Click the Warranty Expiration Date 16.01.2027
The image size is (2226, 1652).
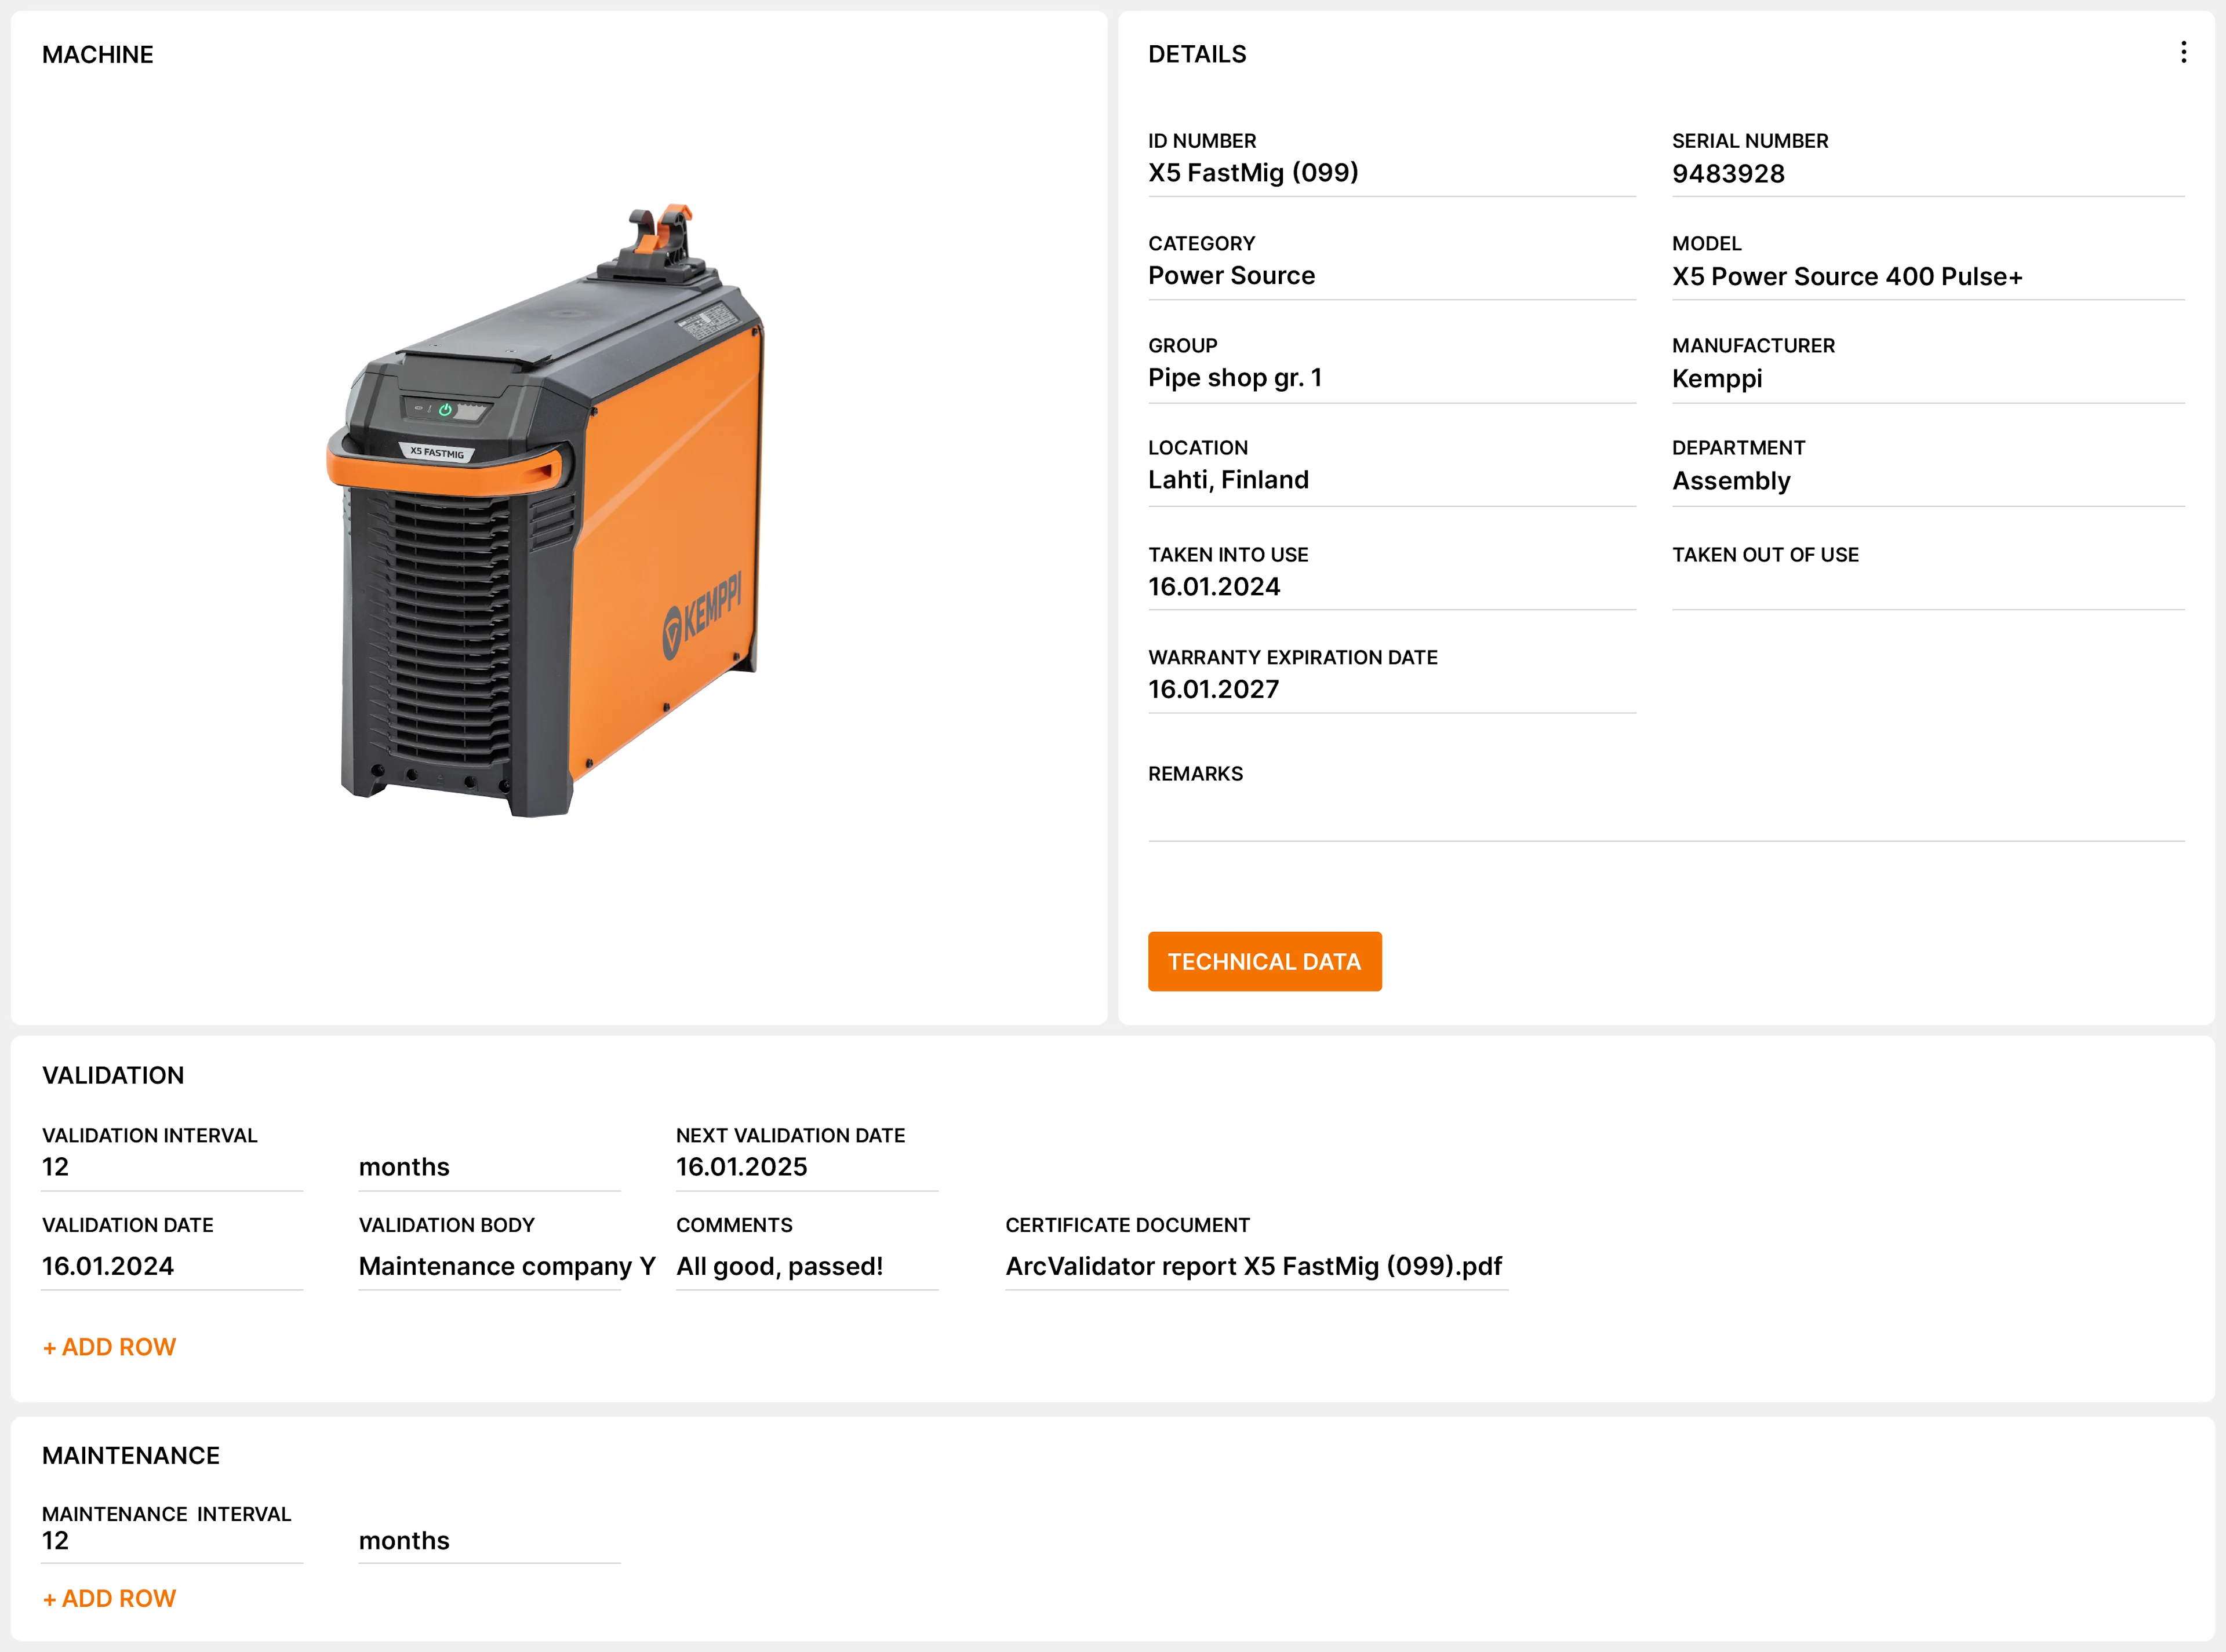[1392, 691]
